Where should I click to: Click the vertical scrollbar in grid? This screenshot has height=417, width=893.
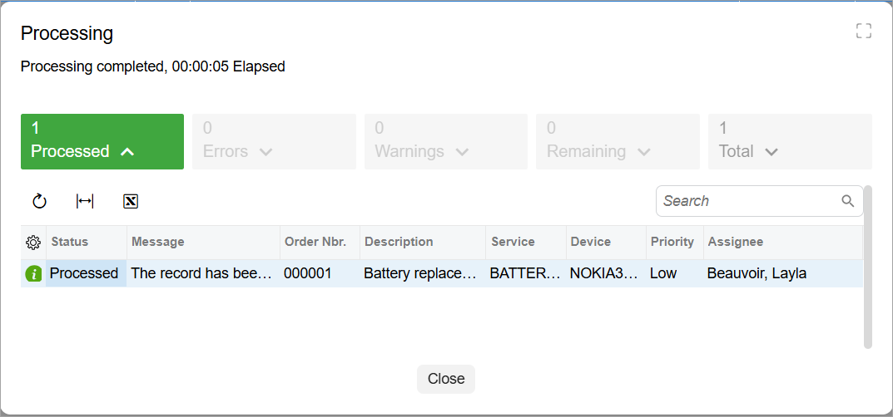[868, 267]
